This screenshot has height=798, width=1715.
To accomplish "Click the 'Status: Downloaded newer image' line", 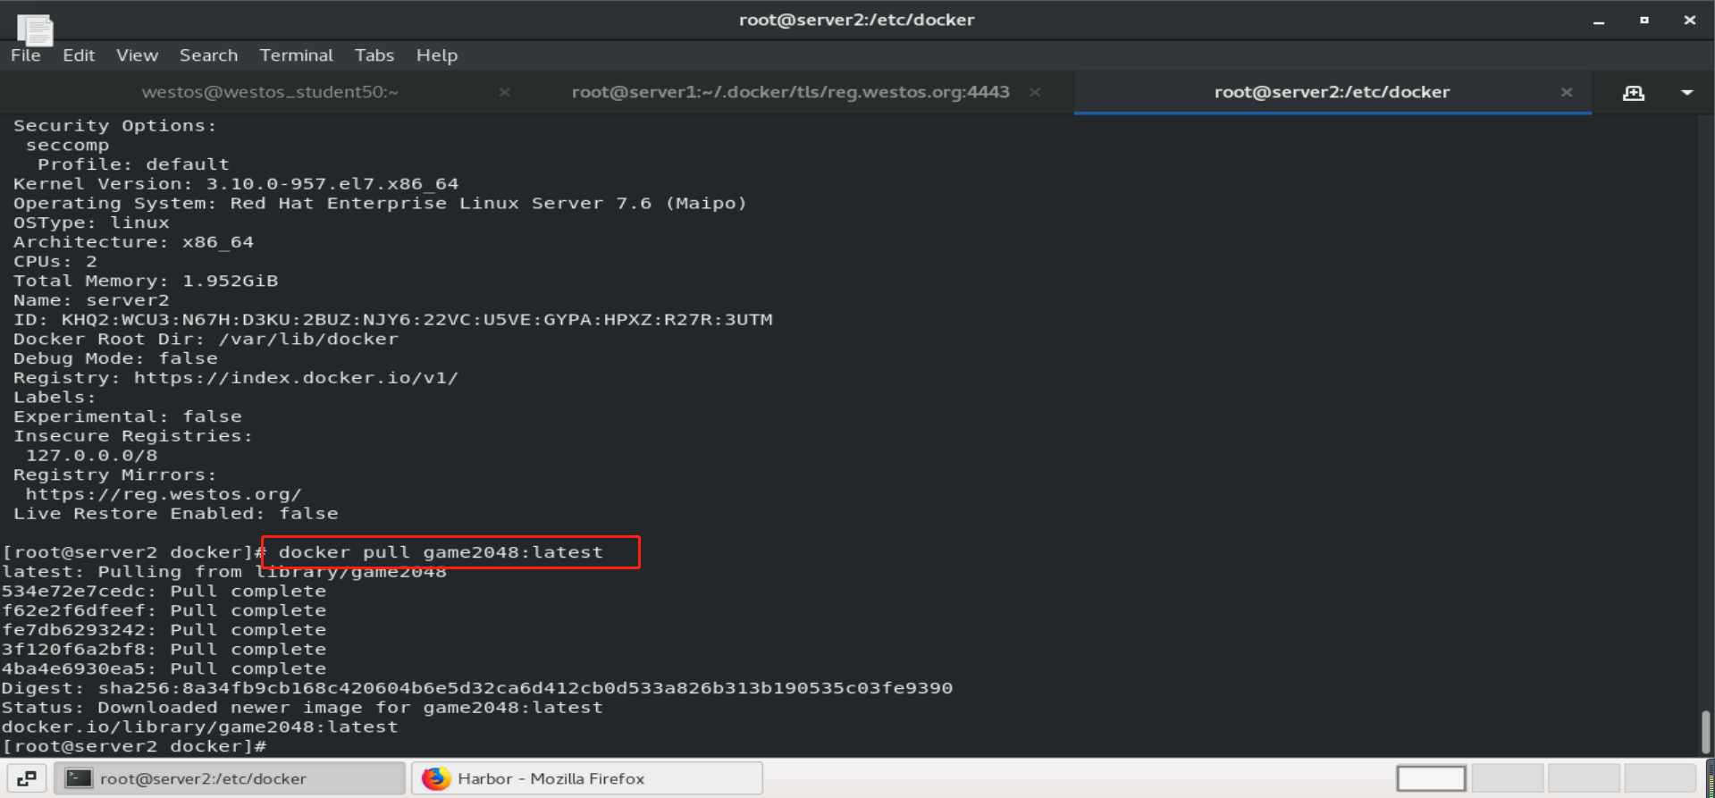I will [x=302, y=708].
